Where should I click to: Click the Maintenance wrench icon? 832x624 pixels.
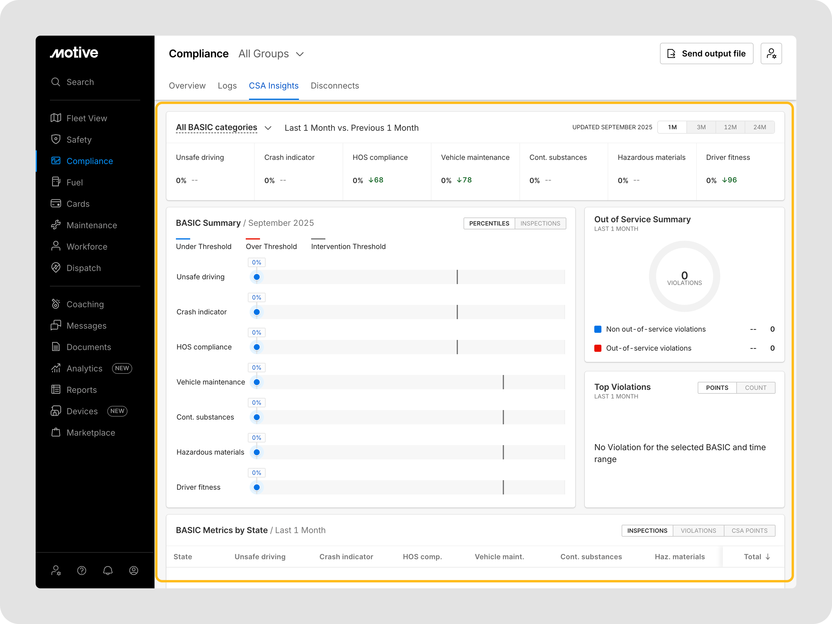pyautogui.click(x=56, y=225)
